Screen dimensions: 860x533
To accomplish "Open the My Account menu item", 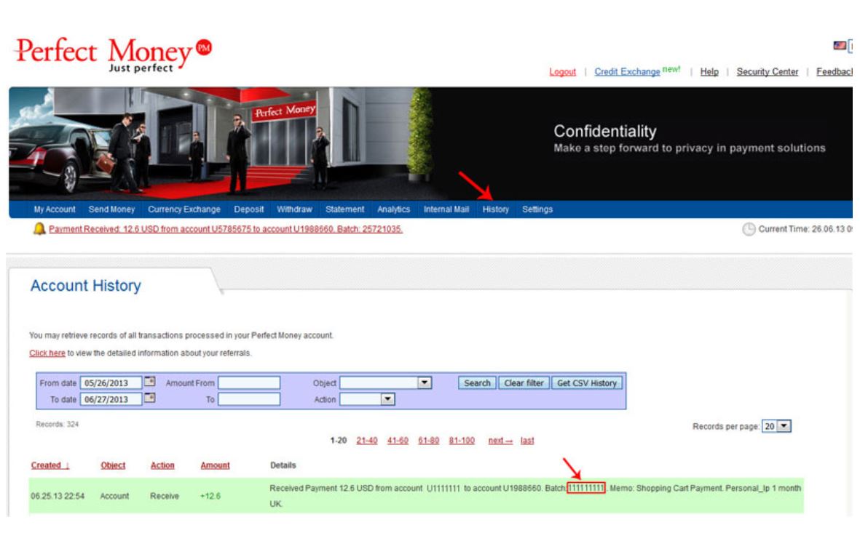I will (x=55, y=209).
